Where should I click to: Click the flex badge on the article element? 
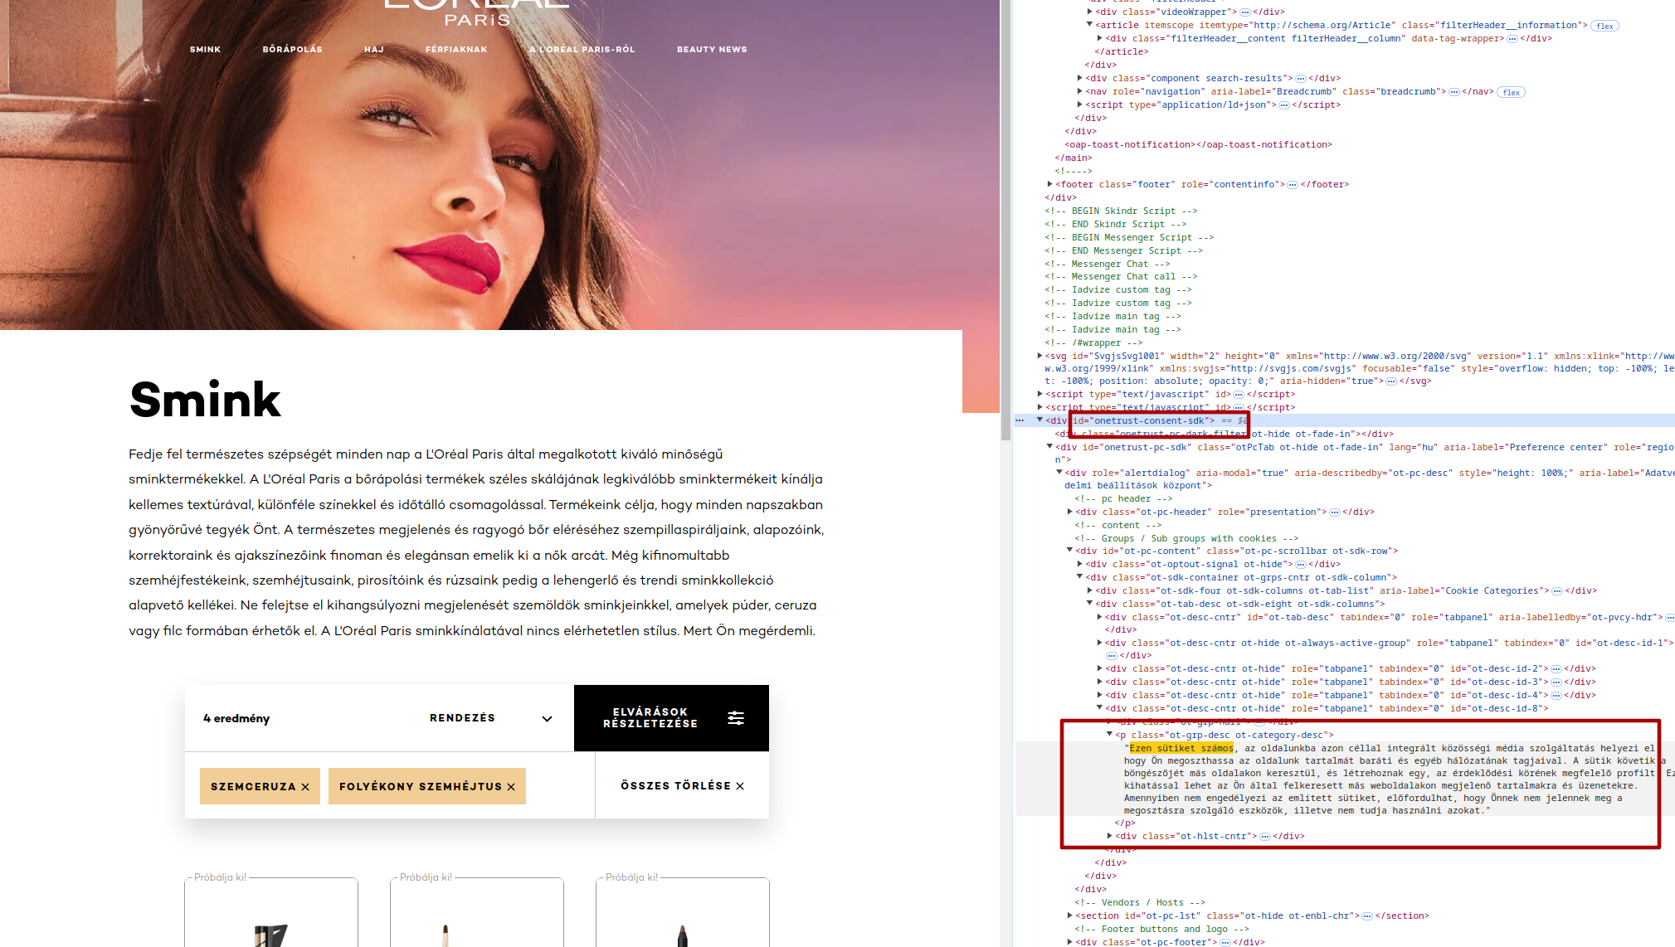pos(1604,27)
